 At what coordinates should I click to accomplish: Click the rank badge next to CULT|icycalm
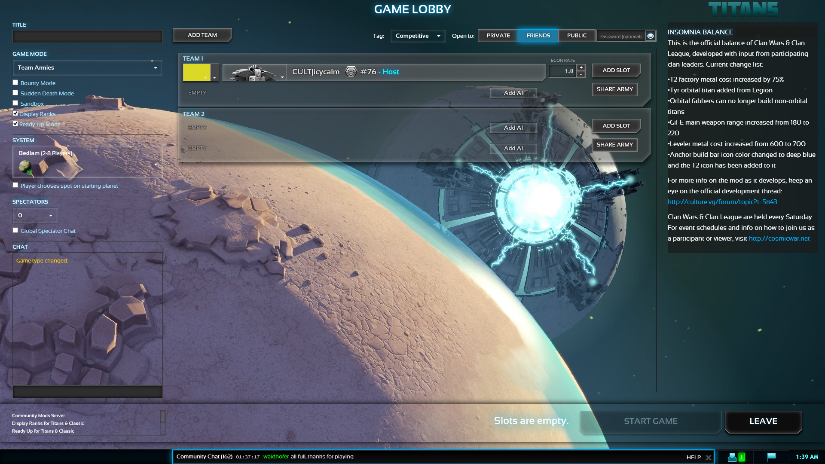pyautogui.click(x=351, y=72)
